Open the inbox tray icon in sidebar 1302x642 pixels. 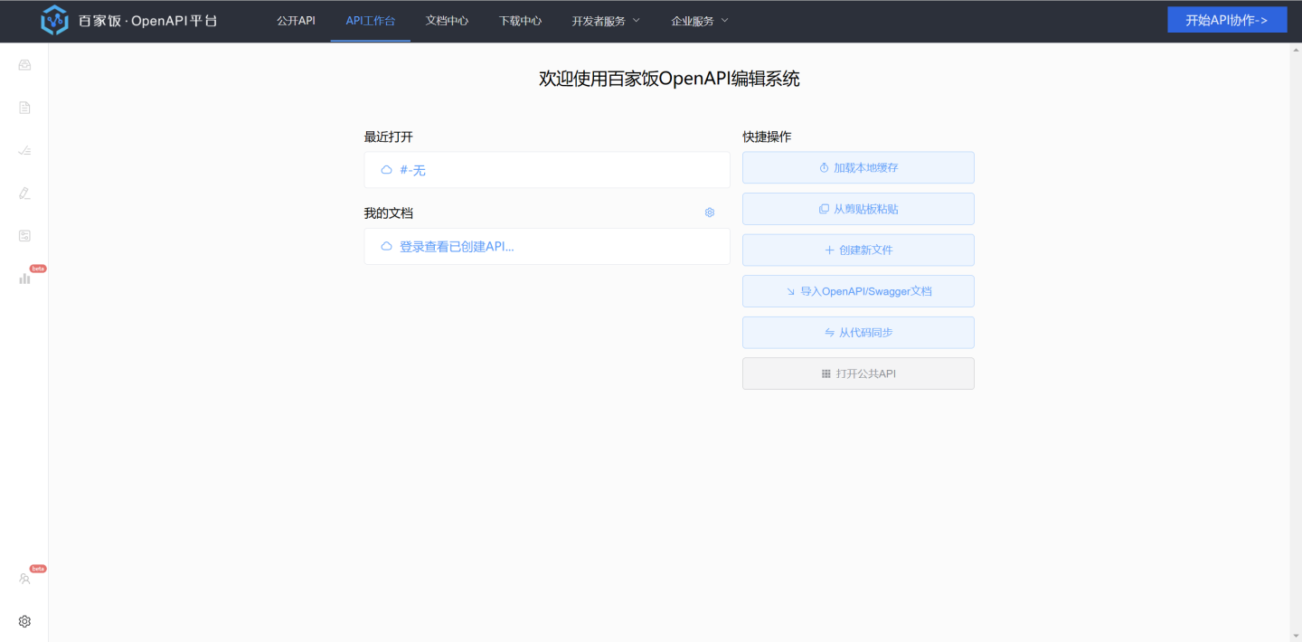24,65
